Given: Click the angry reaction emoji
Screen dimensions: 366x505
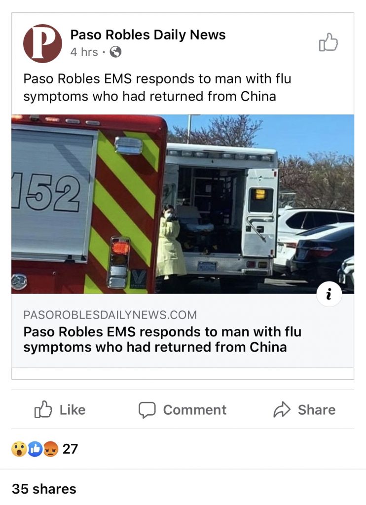Looking at the screenshot, I should [x=51, y=449].
